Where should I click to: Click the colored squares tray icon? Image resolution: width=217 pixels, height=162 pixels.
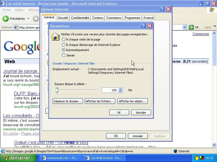202,158
